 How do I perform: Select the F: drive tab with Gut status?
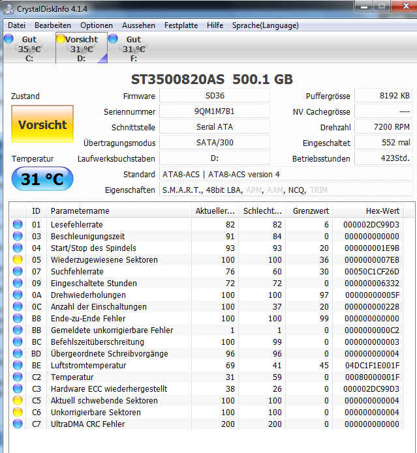(x=133, y=48)
